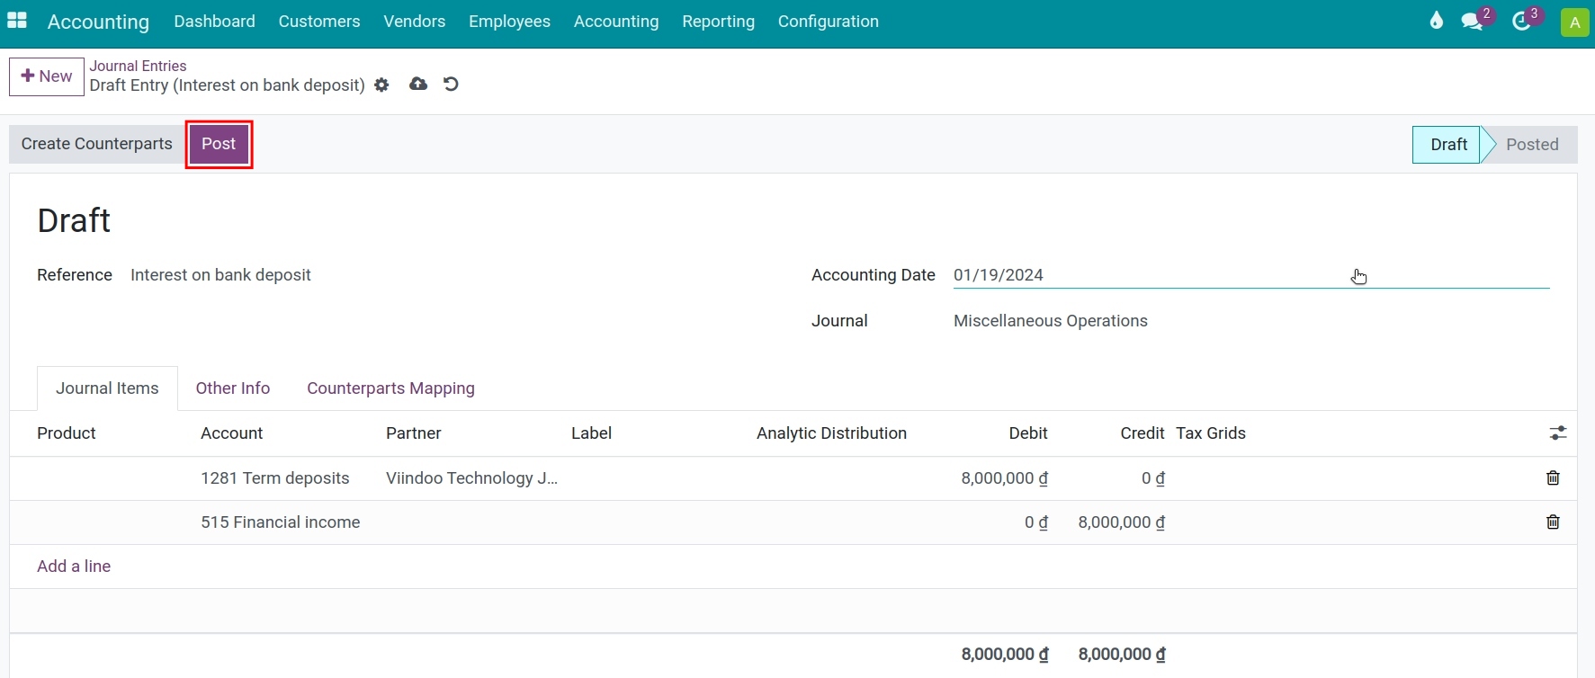Click Add a line link
The image size is (1595, 678).
click(x=74, y=566)
